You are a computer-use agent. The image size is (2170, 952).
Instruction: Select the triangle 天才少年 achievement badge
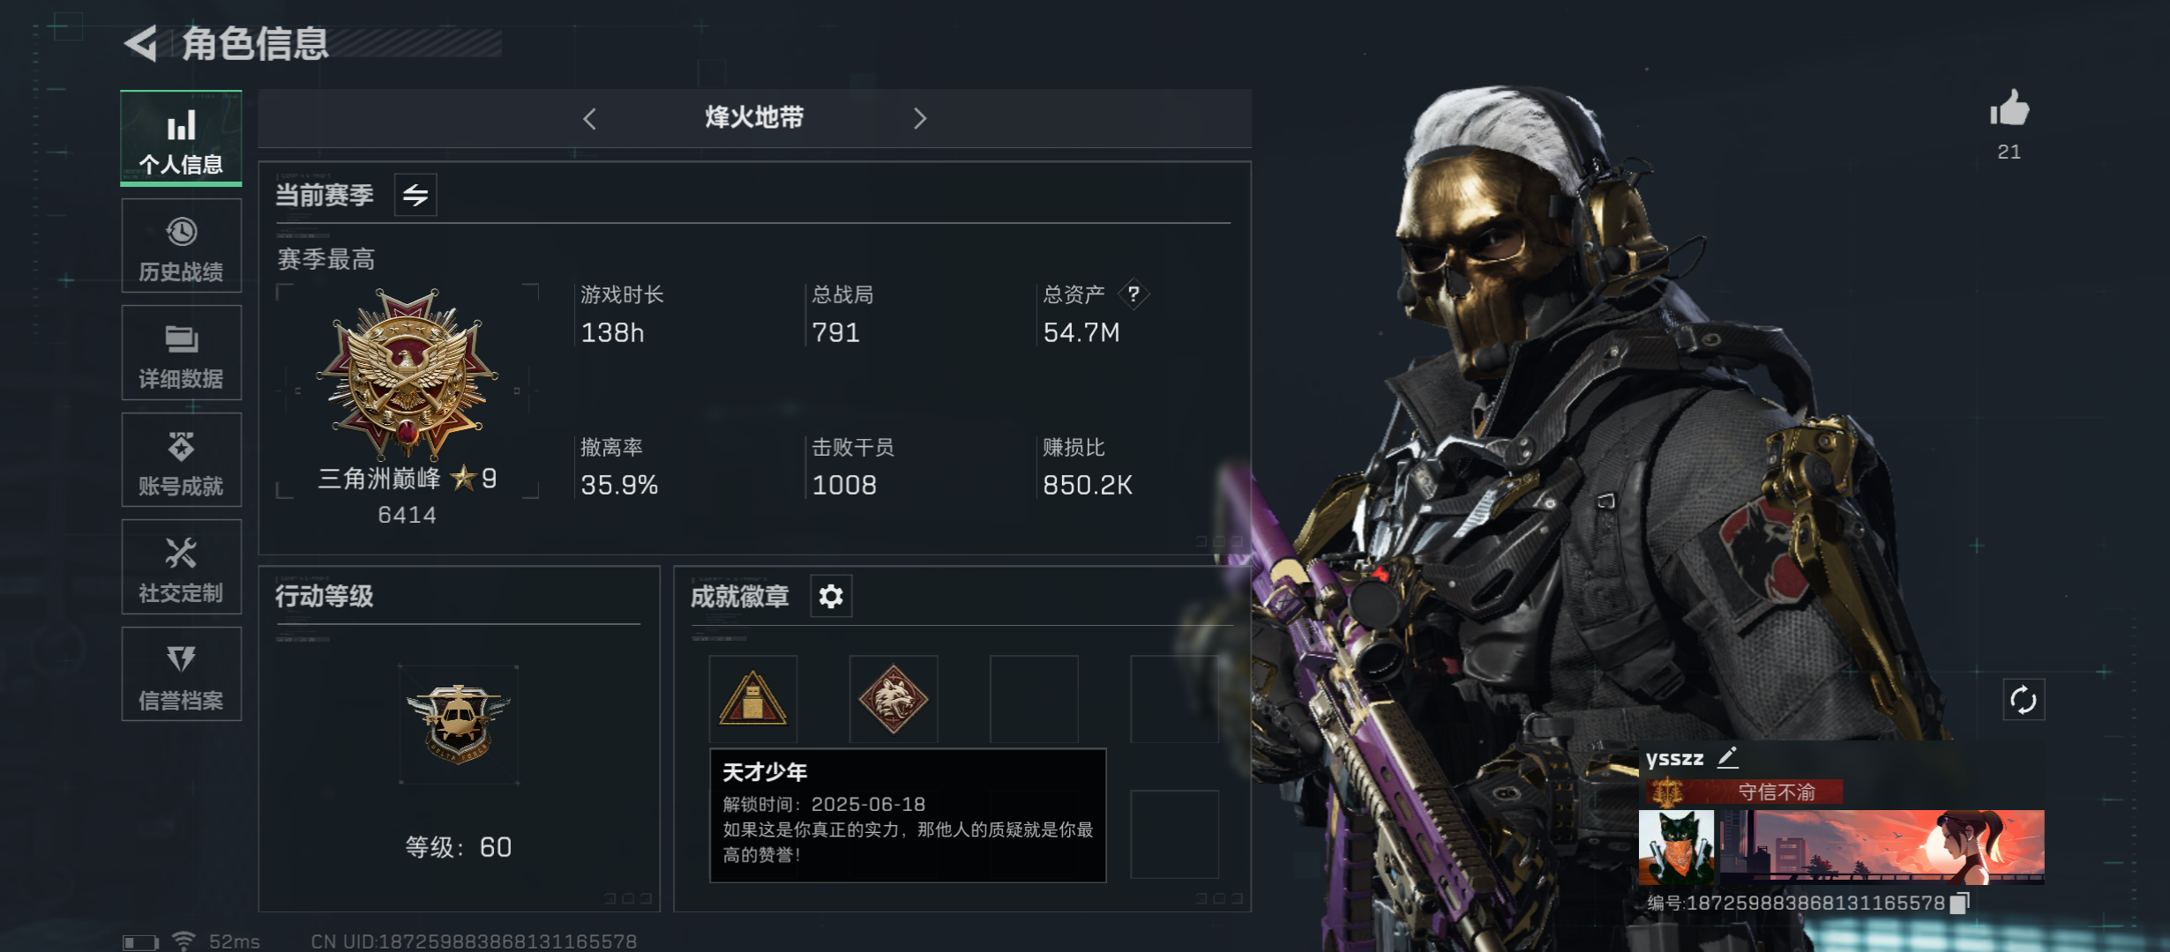tap(752, 699)
